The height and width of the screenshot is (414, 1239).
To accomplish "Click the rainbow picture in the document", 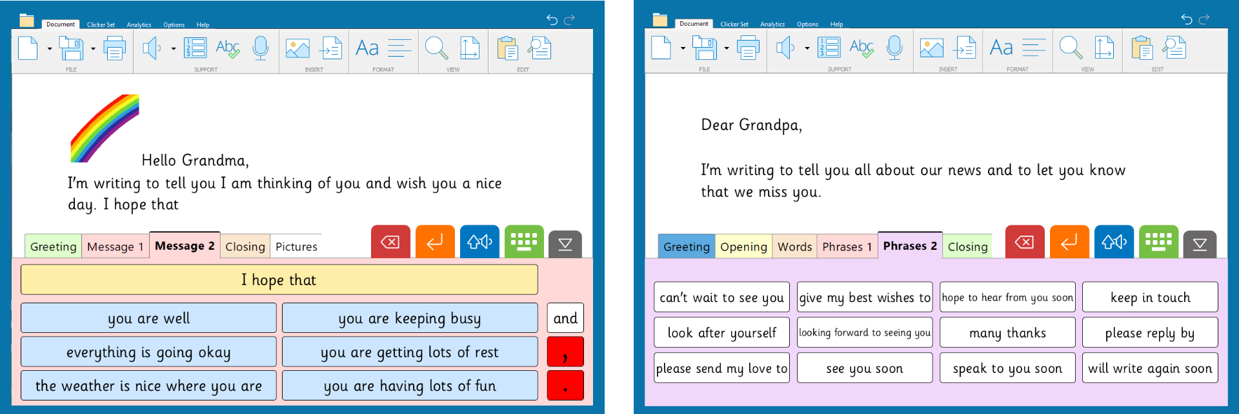I will click(105, 127).
